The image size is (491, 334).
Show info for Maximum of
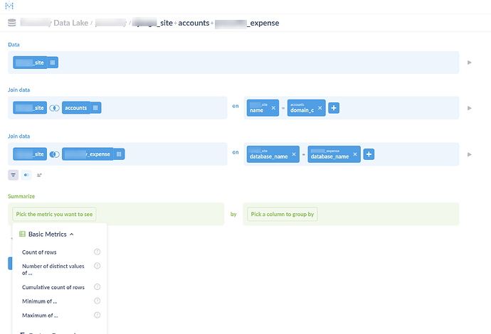[x=97, y=315]
